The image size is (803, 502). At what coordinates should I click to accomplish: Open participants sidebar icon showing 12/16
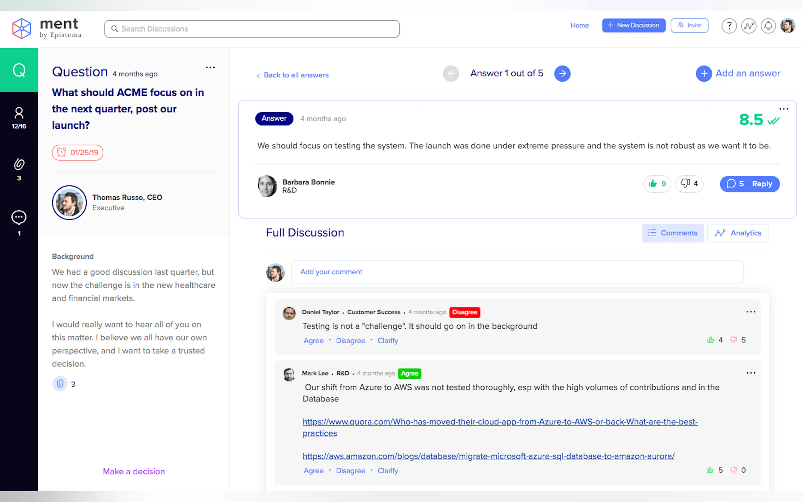click(19, 118)
